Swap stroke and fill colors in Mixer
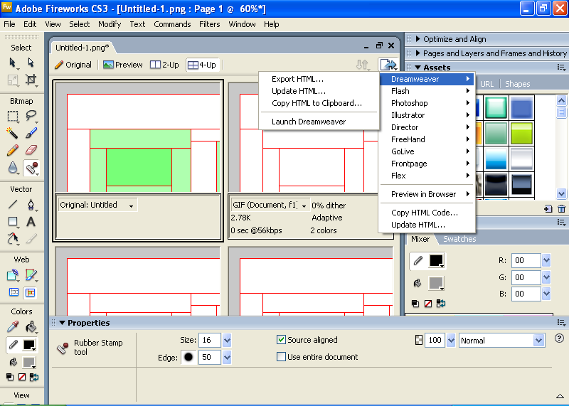The width and height of the screenshot is (569, 406). coord(441,304)
